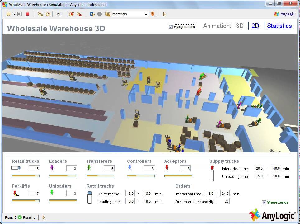This screenshot has height=224, width=300.
Task: Uncheck the Flying camera checkbox
Action: (171, 26)
